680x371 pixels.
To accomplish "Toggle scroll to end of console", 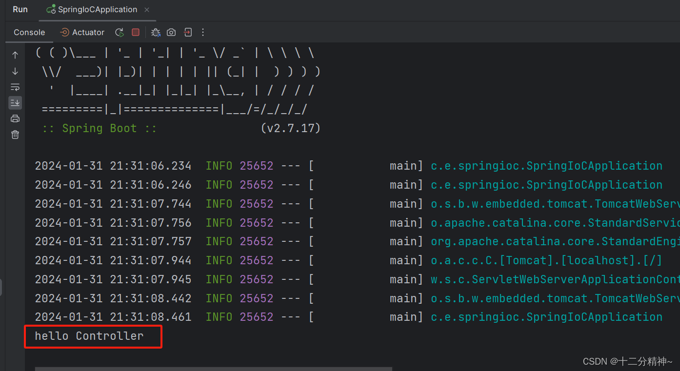I will click(15, 102).
